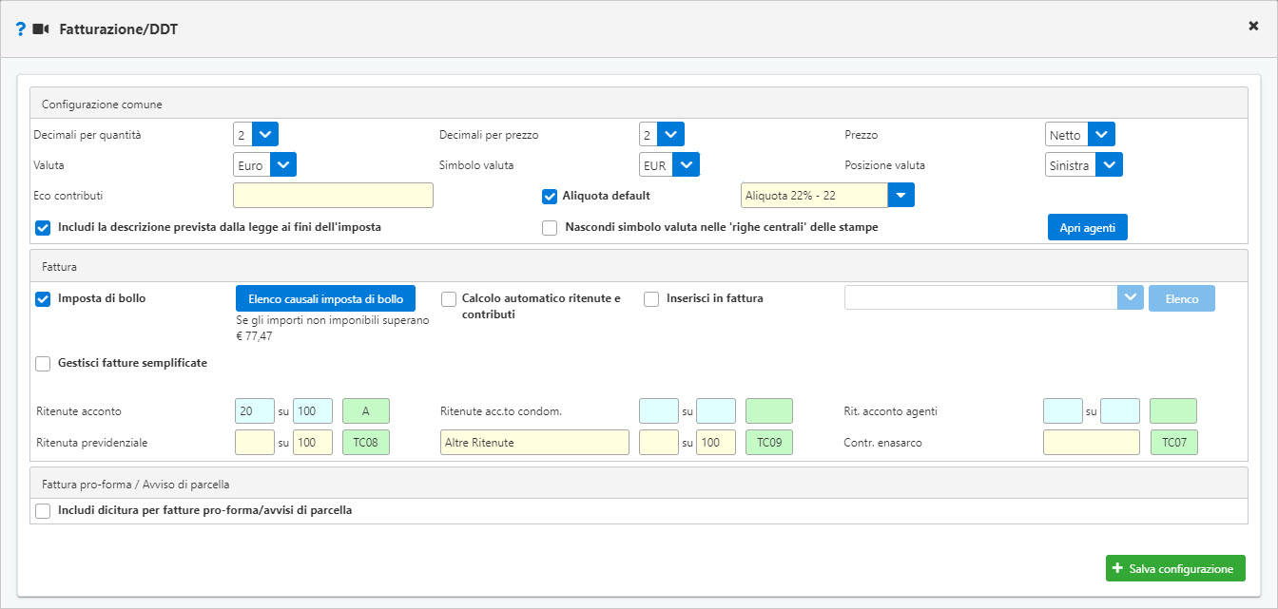
Task: Click the € 77,47 note text
Action: pyautogui.click(x=254, y=336)
